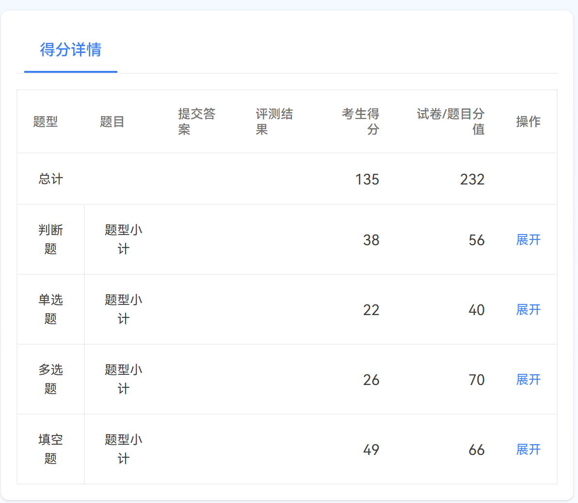Expand the 单选题 row details
Viewport: 578px width, 503px height.
(528, 310)
